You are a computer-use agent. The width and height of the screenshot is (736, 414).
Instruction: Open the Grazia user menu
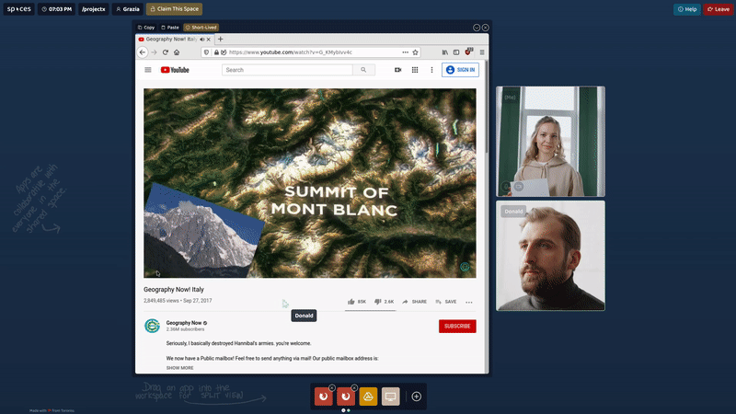coord(128,9)
